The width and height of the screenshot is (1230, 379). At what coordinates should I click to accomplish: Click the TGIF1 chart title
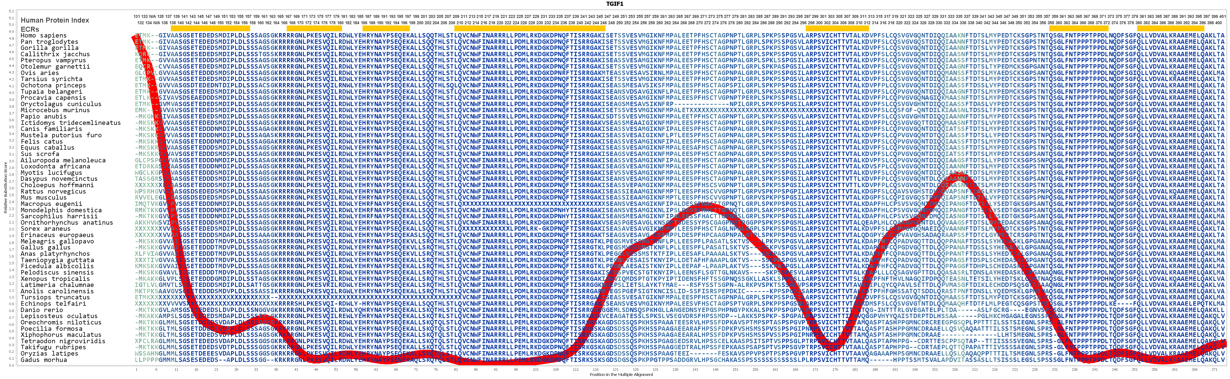coord(614,4)
